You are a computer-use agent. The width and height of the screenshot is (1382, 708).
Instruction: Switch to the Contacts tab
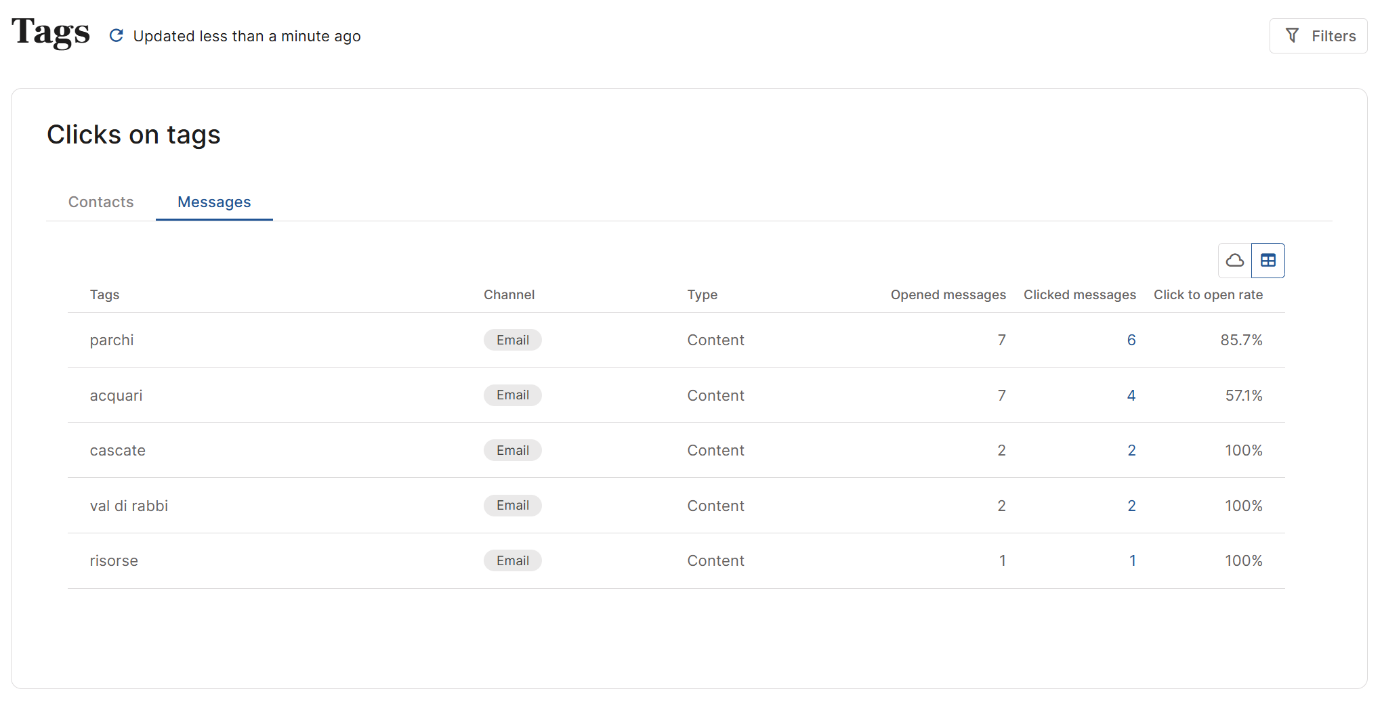point(101,202)
